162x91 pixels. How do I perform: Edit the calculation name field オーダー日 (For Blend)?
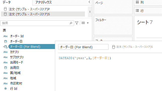(x=83, y=47)
